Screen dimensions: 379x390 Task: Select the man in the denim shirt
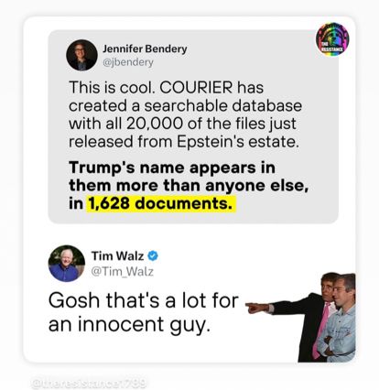[x=338, y=319]
